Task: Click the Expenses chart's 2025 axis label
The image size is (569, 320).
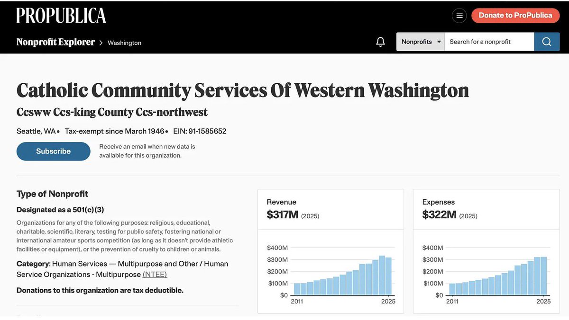Action: 543,302
